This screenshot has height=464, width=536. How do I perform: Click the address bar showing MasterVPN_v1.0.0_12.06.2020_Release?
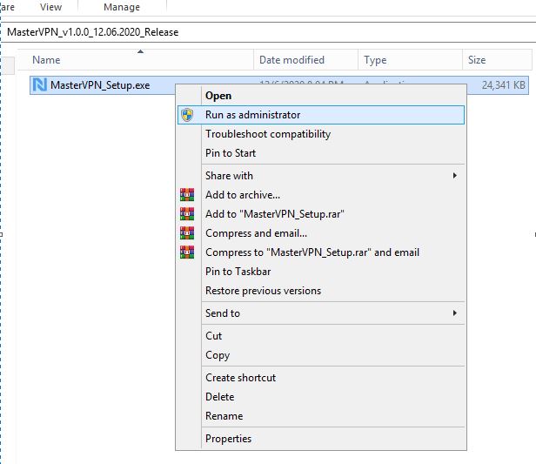coord(268,32)
